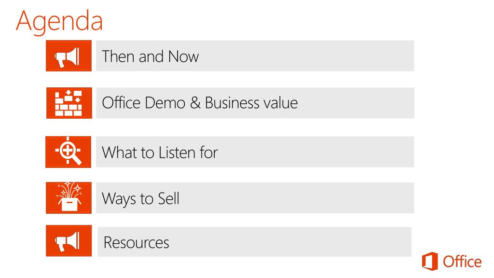Click the megaphone icon beside Resources
The width and height of the screenshot is (494, 278).
69,241
